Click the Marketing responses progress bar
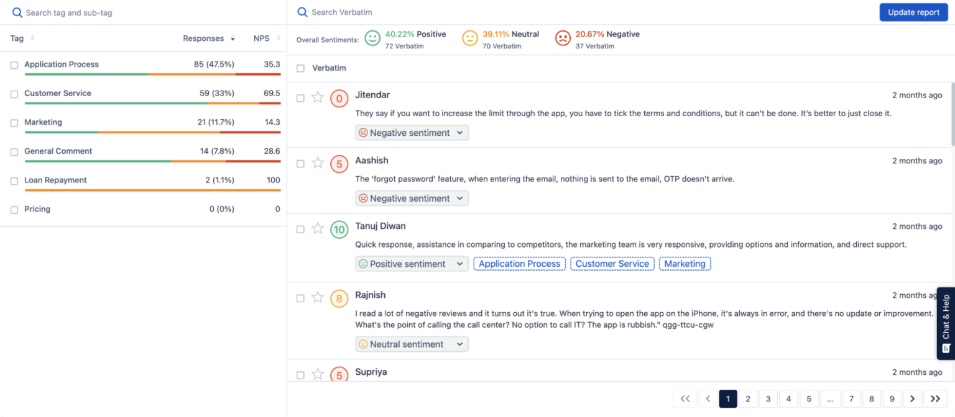955x417 pixels. coord(152,132)
